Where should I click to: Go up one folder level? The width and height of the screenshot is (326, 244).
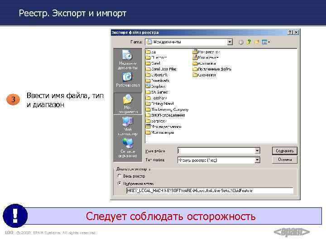[x=249, y=42]
